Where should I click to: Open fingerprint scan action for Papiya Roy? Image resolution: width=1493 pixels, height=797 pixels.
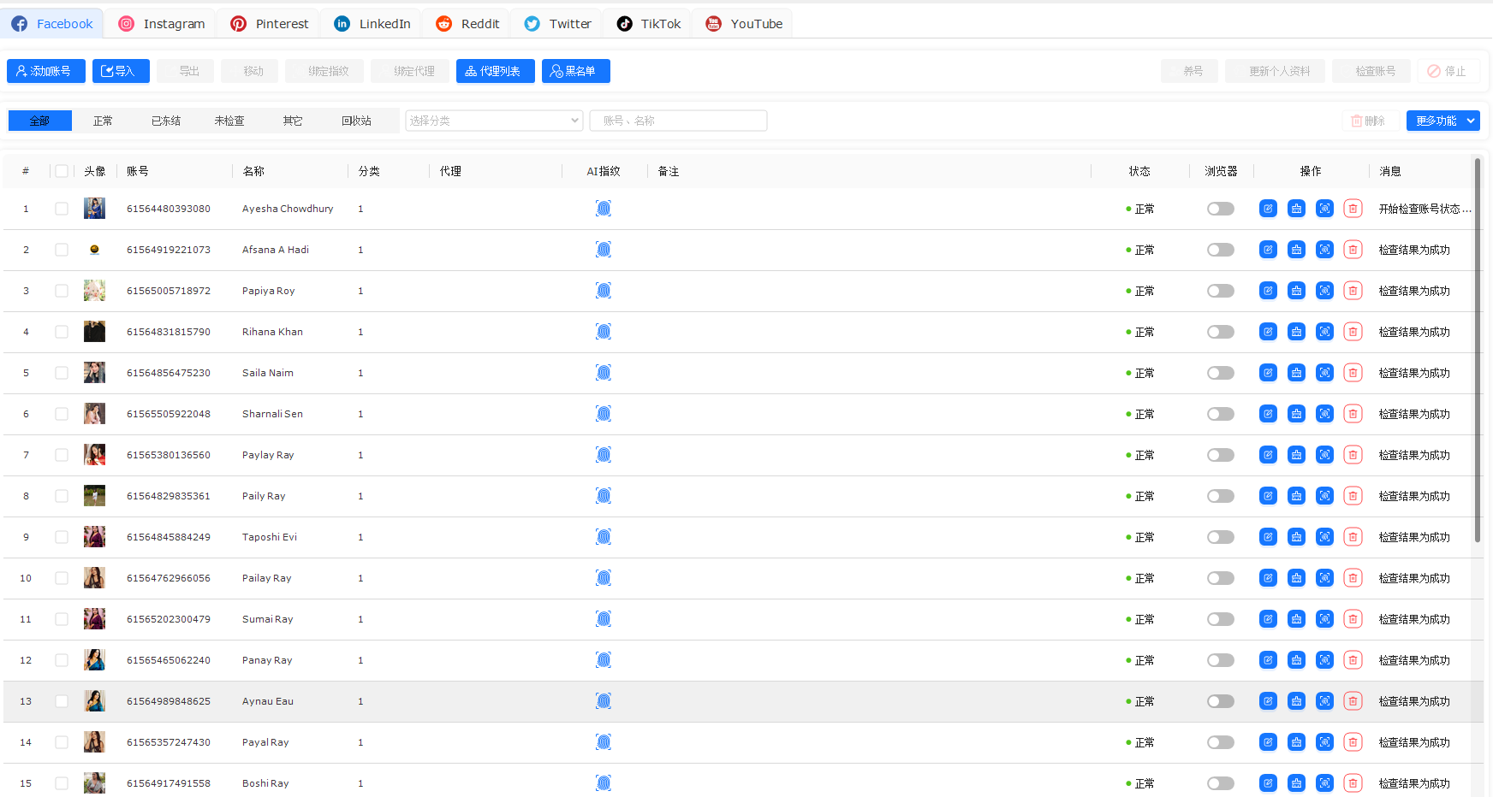pos(1324,291)
